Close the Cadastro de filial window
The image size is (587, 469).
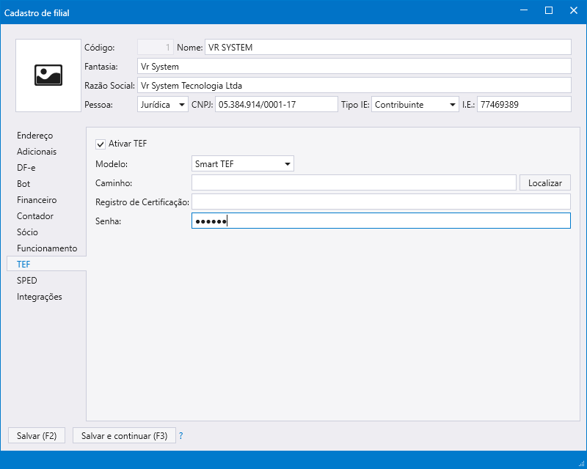[574, 10]
